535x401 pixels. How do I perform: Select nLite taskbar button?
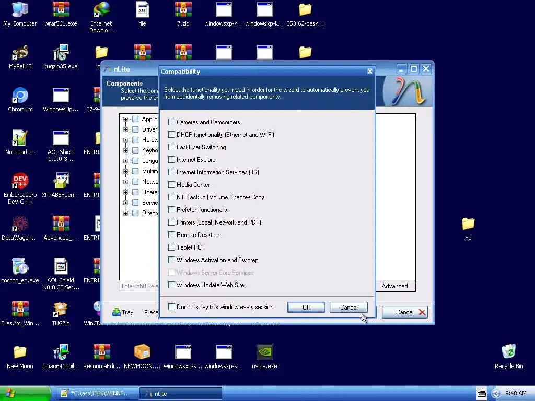coord(181,394)
